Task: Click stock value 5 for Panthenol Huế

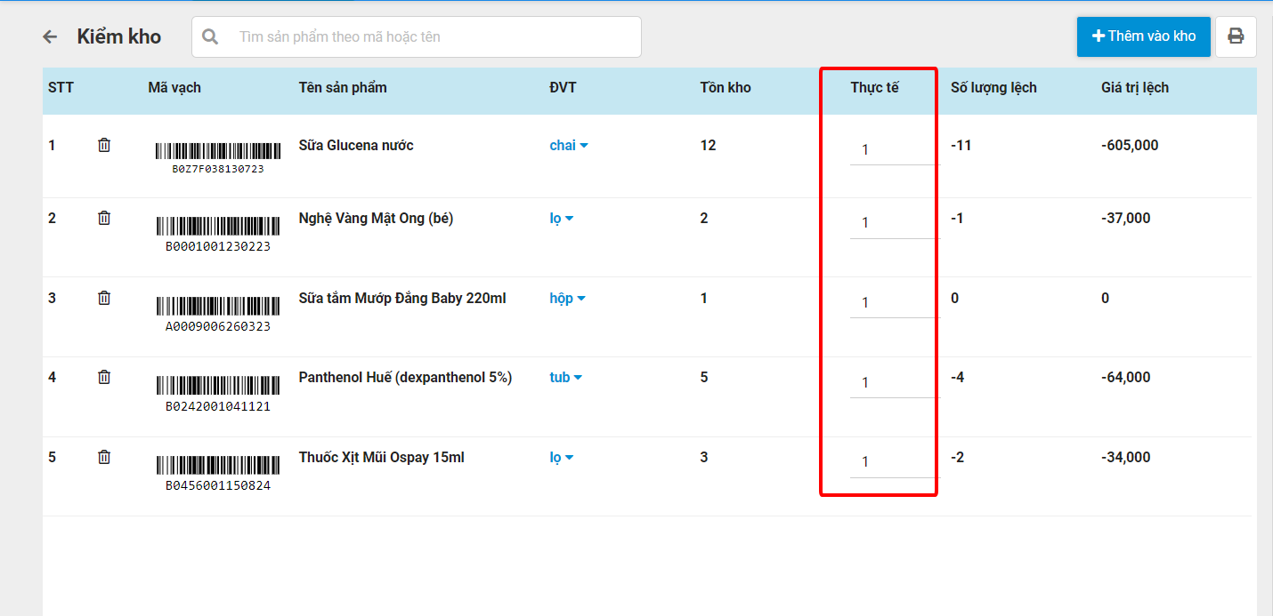Action: click(704, 377)
